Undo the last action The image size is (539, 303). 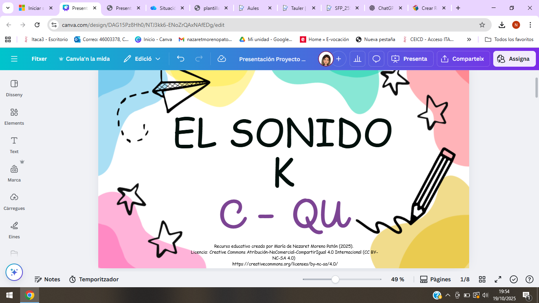click(181, 59)
